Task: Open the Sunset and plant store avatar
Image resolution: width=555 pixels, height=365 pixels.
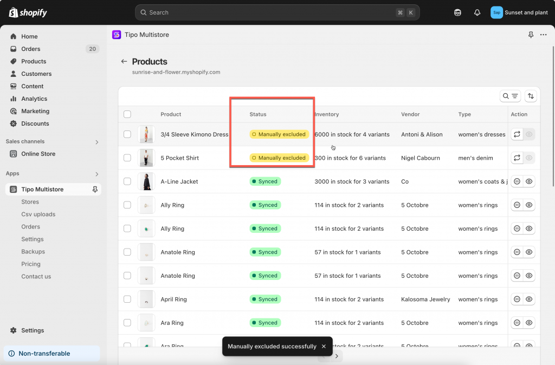Action: (496, 13)
